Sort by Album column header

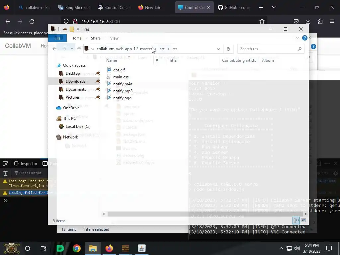click(268, 60)
